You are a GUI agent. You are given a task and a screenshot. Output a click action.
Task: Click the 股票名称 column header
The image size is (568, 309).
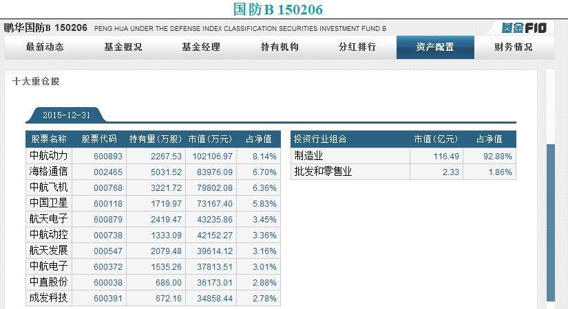click(x=49, y=139)
